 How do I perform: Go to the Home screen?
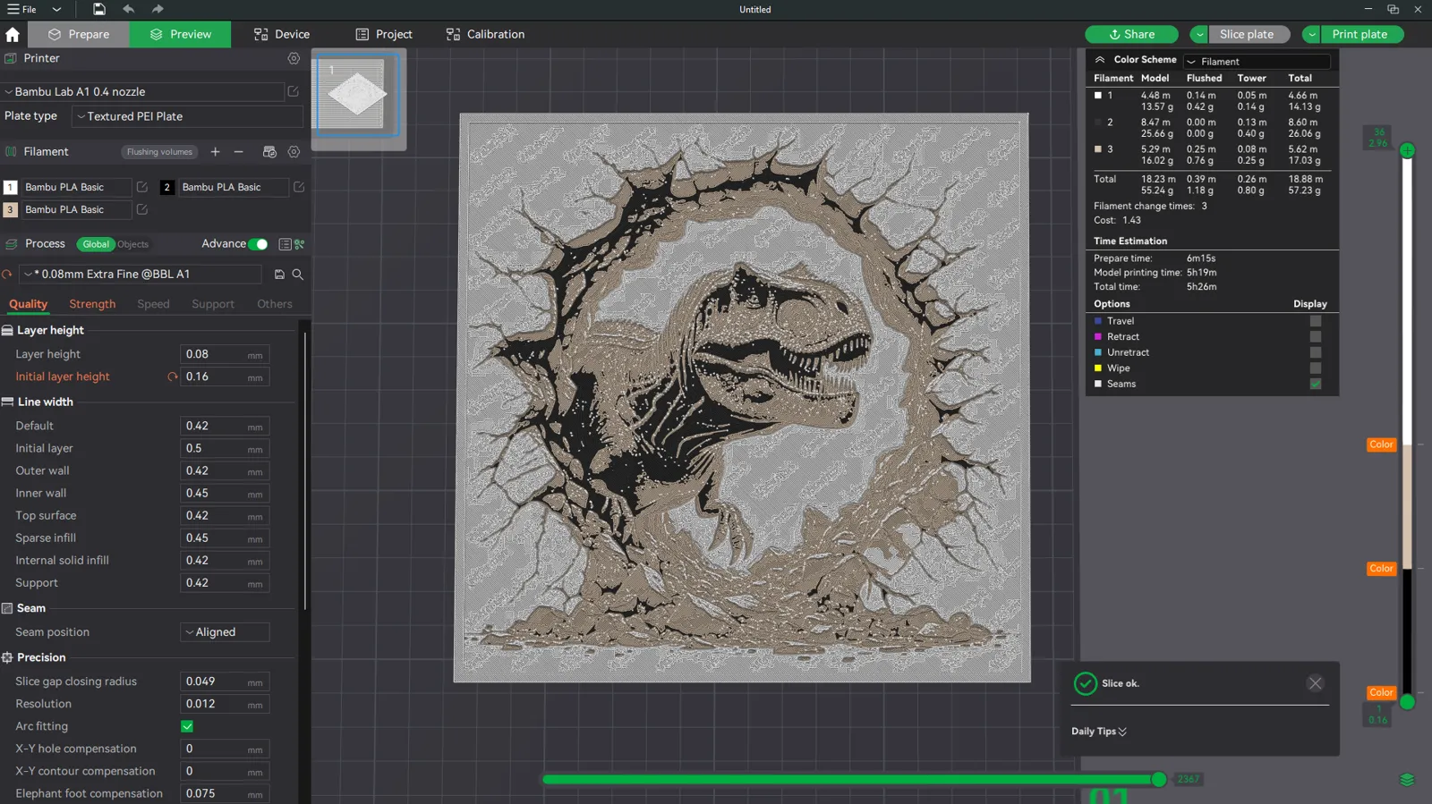pyautogui.click(x=13, y=34)
